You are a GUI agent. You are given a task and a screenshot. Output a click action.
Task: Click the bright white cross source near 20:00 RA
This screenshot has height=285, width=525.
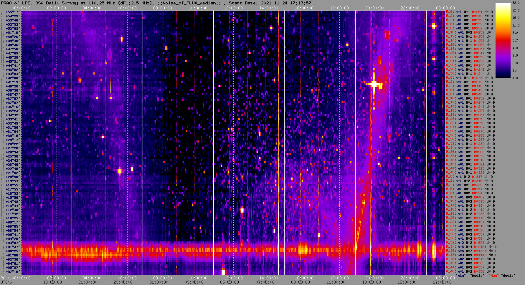[374, 84]
